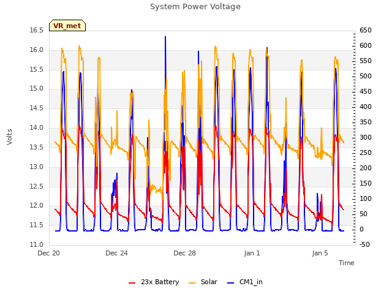Image resolution: width=392 pixels, height=294 pixels.
Task: Click the red 23x Battery legend swatch
Action: point(132,283)
